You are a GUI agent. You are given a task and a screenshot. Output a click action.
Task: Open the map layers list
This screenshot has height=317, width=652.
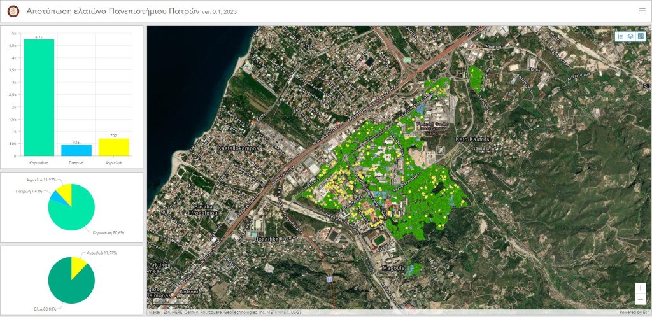coord(630,36)
